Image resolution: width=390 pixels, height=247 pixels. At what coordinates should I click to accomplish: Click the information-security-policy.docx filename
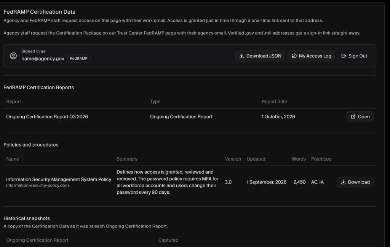pyautogui.click(x=38, y=185)
